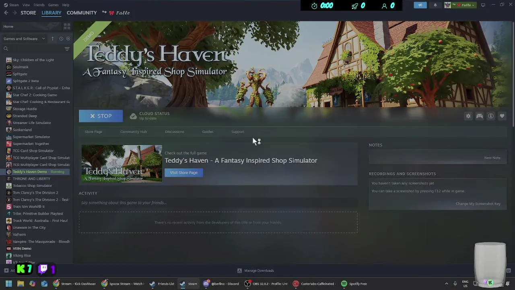Click the Teddy's Haven full game thumbnail
515x290 pixels.
tap(122, 164)
